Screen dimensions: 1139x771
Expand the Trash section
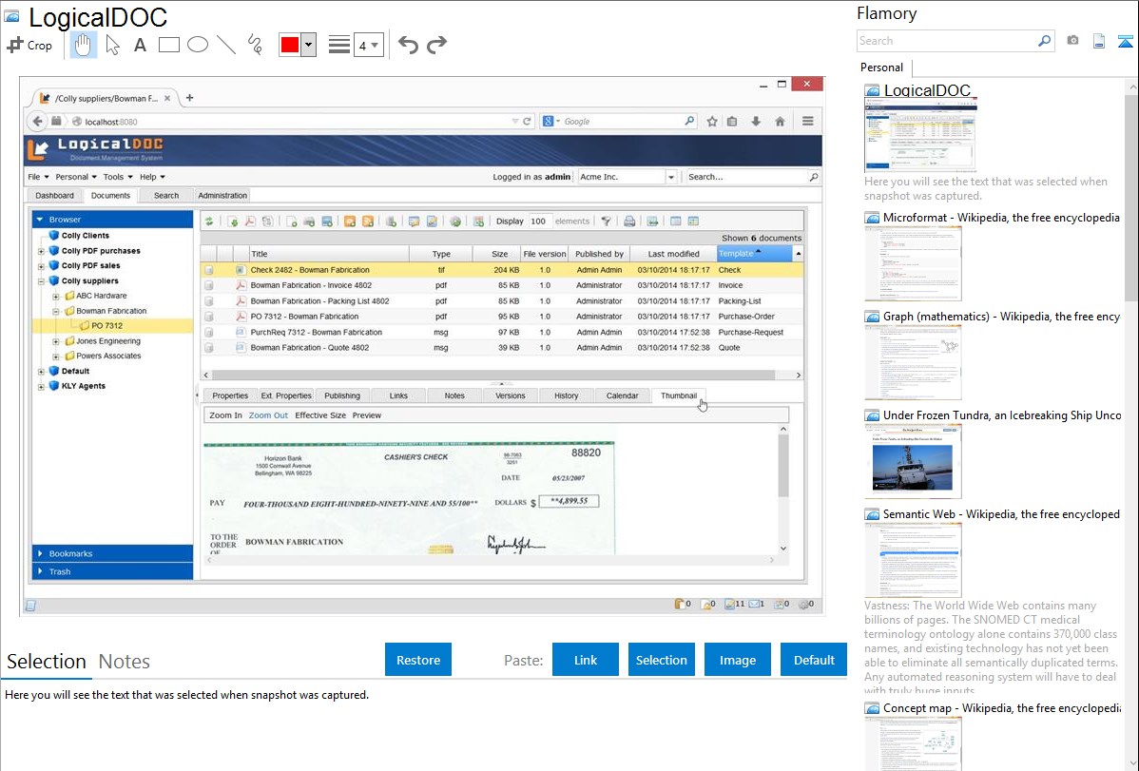point(112,572)
